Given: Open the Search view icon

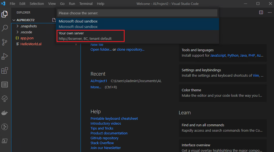Looking at the screenshot, I should (x=5, y=28).
